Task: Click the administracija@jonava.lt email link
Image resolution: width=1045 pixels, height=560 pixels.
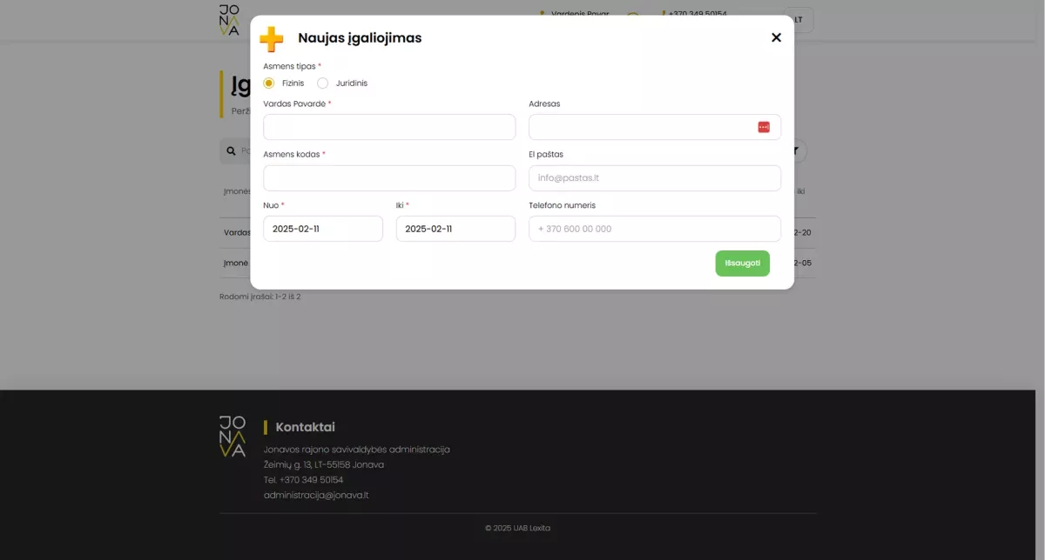Action: [x=316, y=495]
